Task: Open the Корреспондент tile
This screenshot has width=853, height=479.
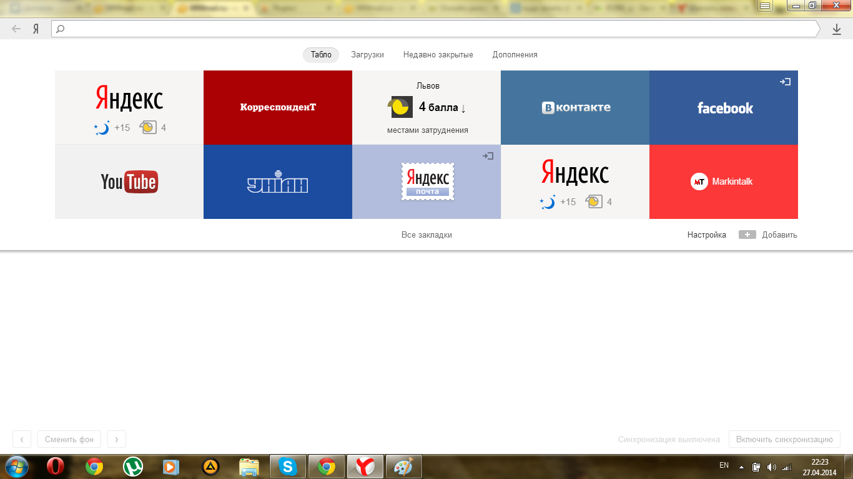Action: (x=278, y=107)
